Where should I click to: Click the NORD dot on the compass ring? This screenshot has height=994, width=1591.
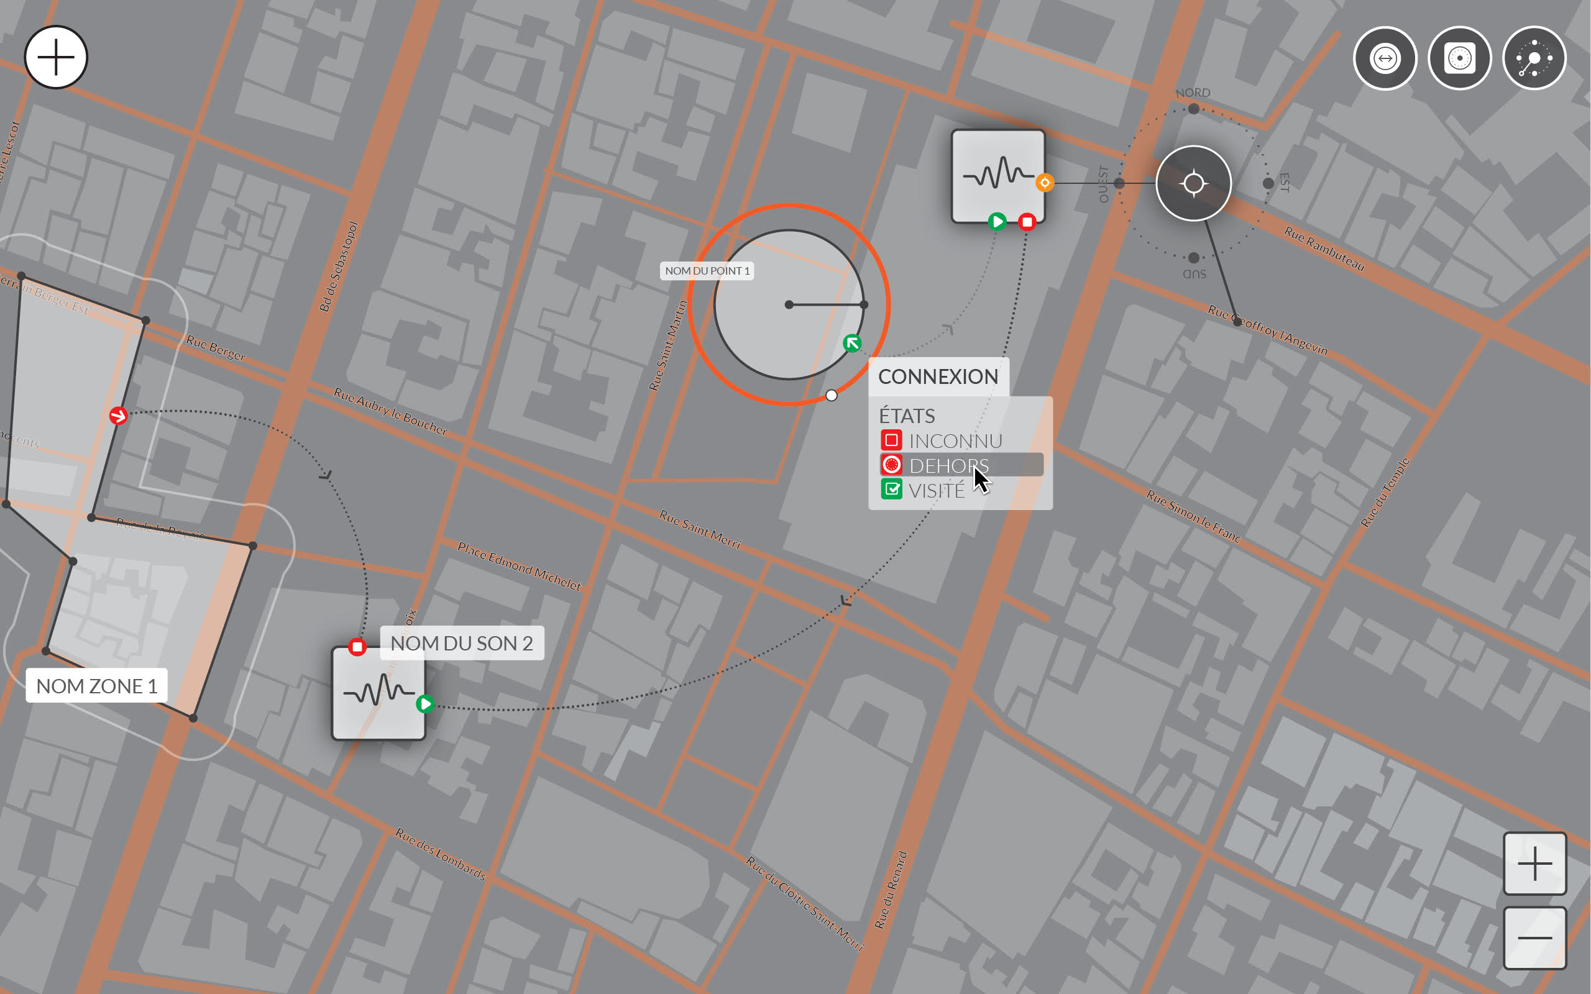(1193, 109)
